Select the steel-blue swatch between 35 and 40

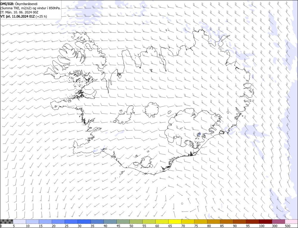click(x=97, y=221)
